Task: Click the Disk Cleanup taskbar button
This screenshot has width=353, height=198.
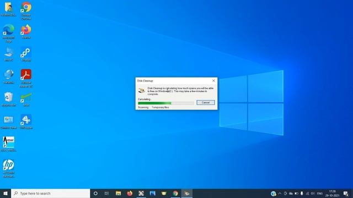Action: tap(187, 193)
